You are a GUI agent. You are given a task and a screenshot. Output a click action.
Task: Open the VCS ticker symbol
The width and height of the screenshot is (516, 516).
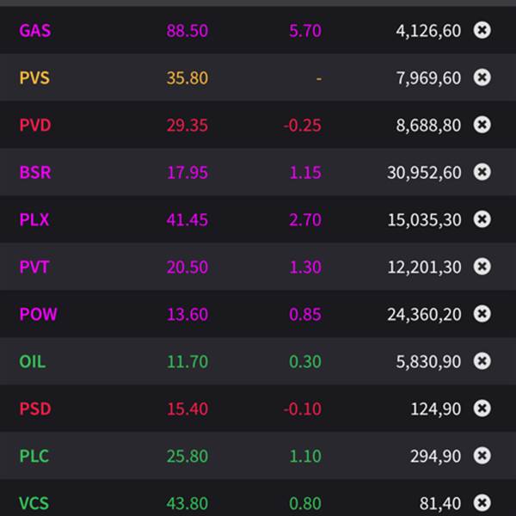[x=34, y=503]
